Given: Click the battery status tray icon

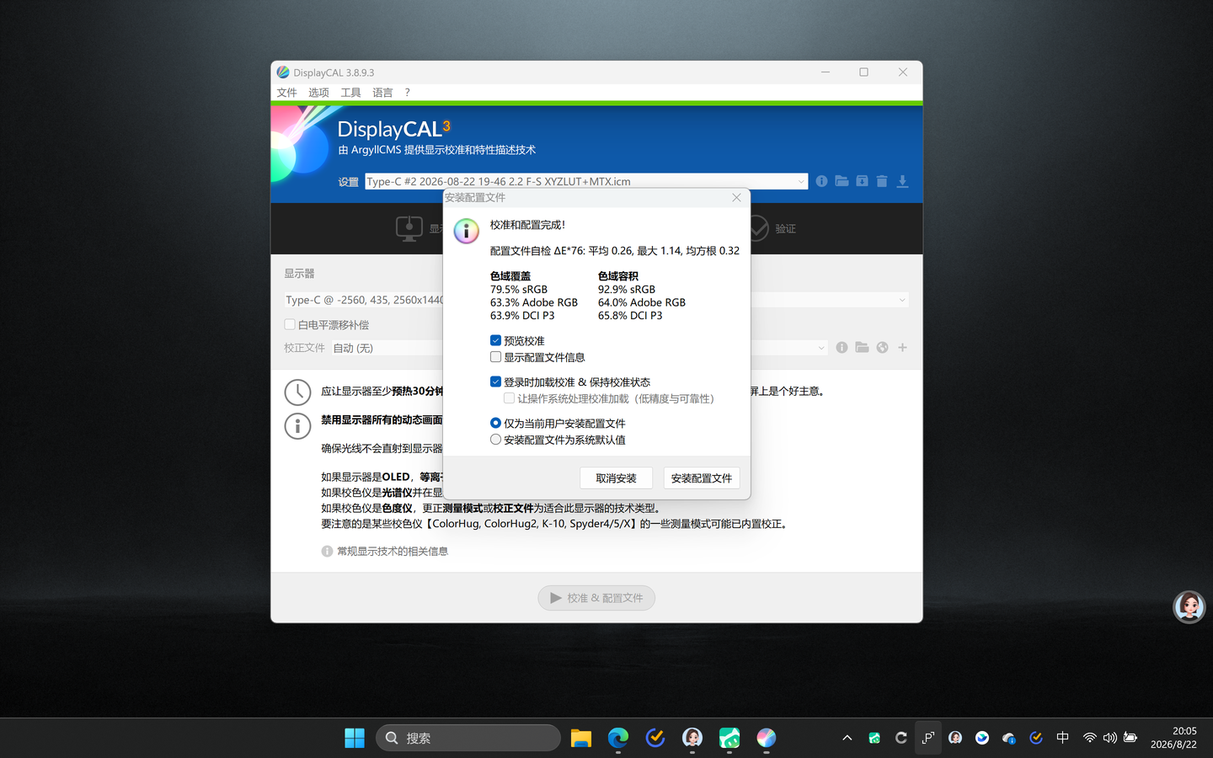Looking at the screenshot, I should point(1130,738).
